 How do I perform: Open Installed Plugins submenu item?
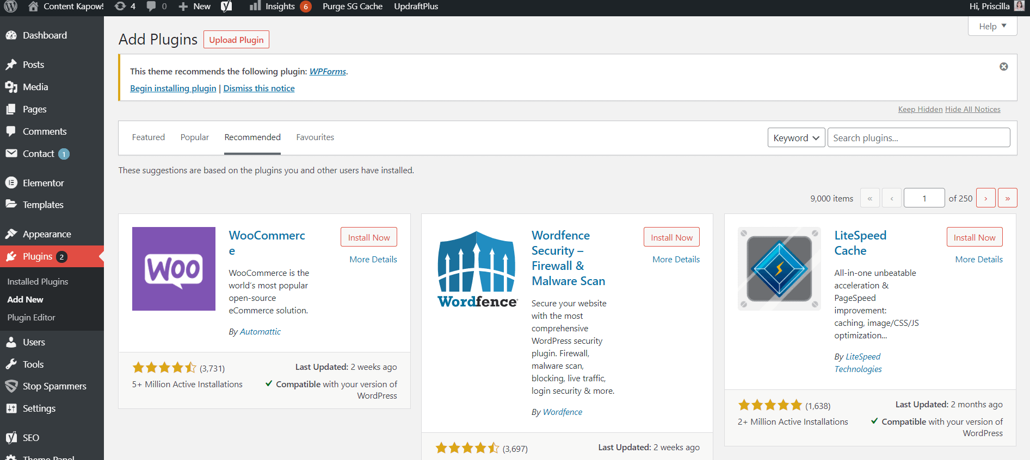(x=38, y=281)
